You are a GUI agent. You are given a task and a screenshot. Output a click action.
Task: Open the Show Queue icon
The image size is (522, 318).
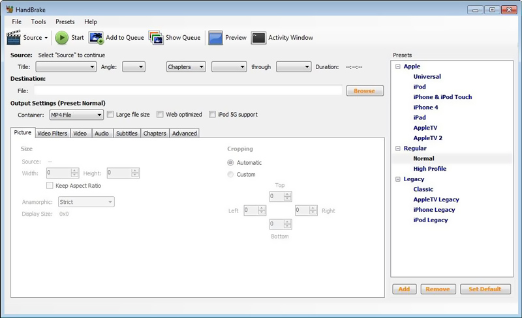[155, 38]
